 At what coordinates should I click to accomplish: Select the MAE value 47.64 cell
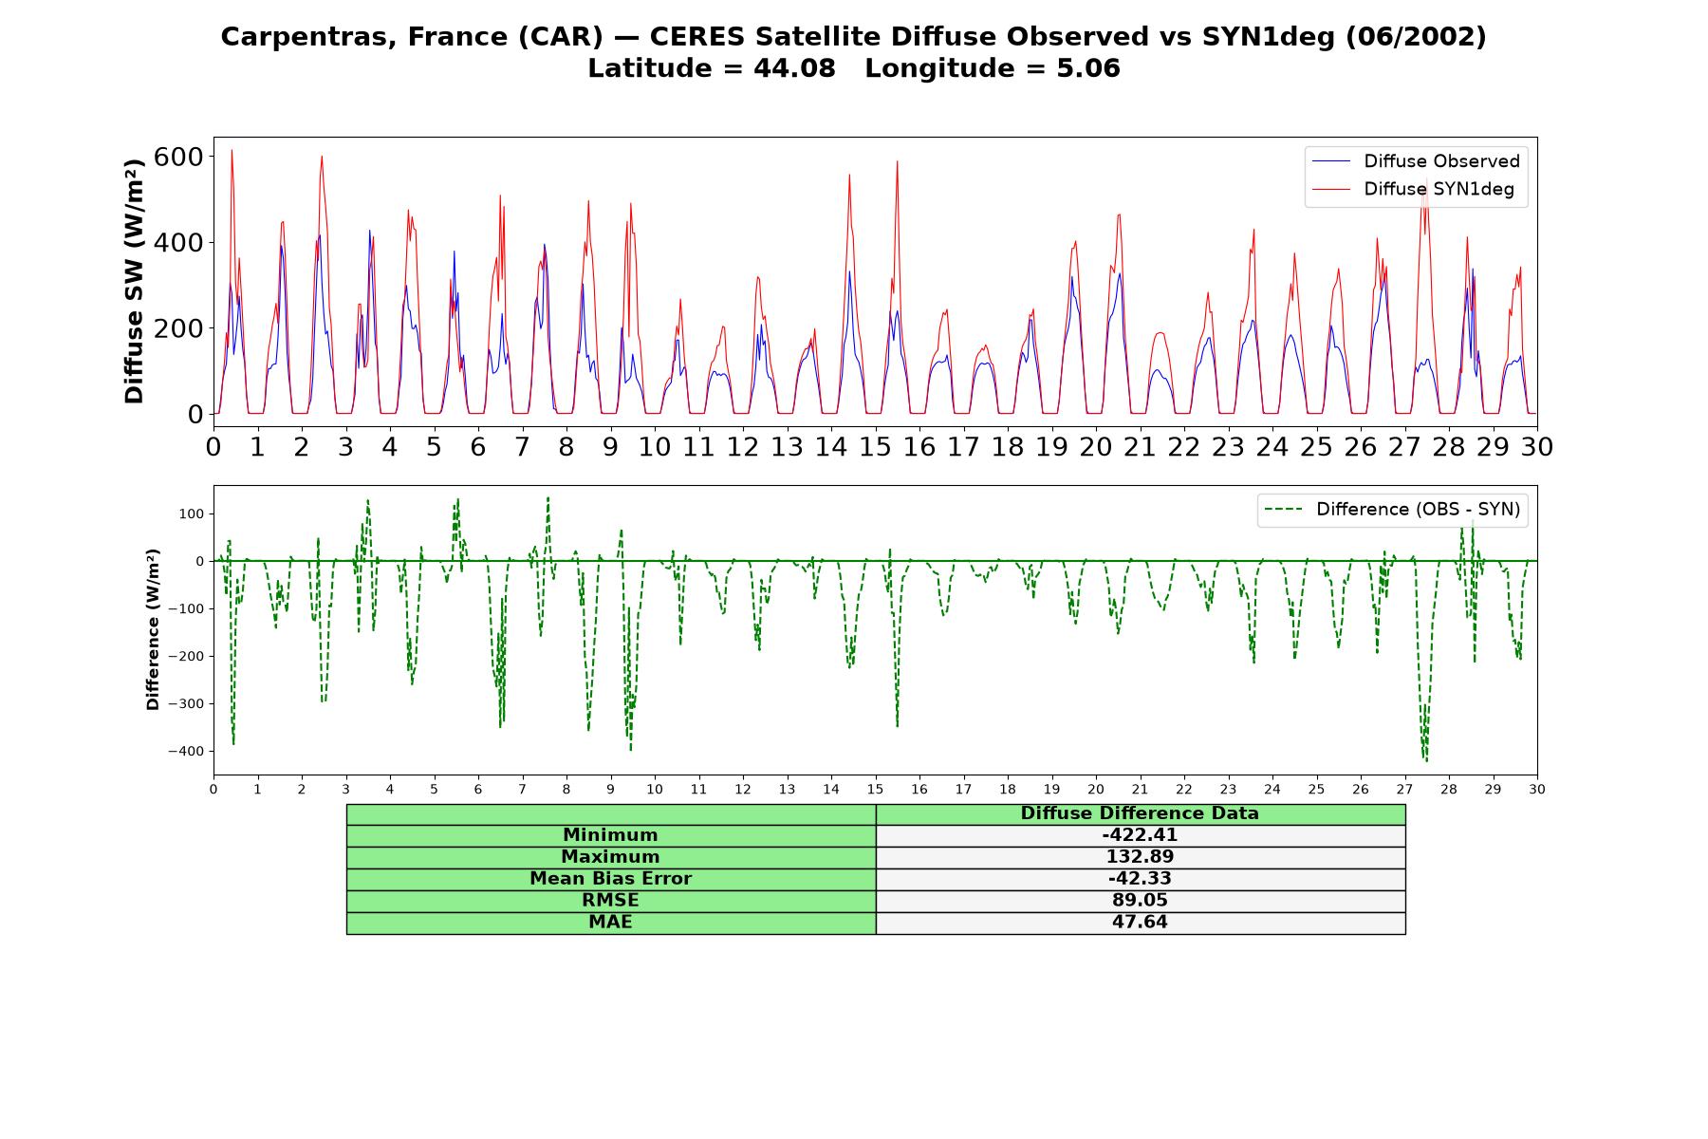pyautogui.click(x=1140, y=923)
